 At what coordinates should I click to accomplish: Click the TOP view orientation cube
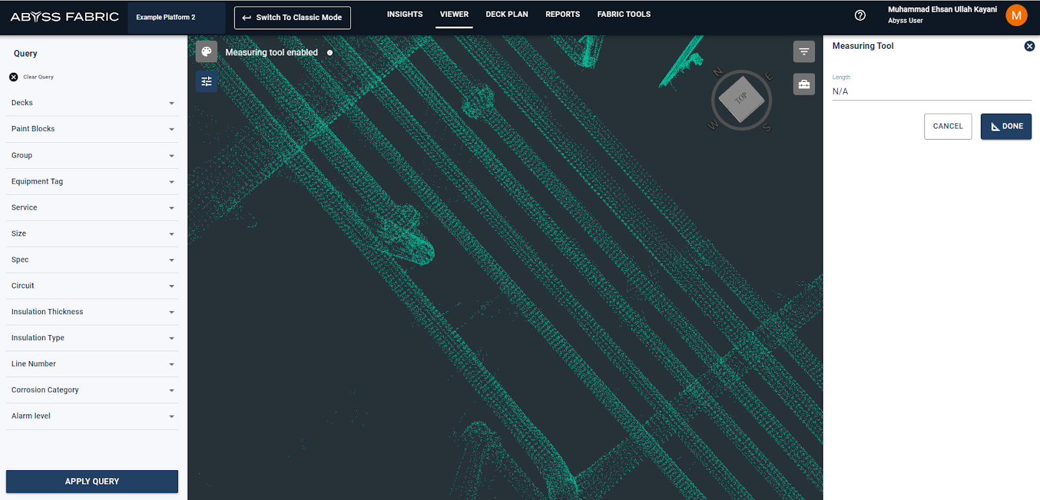tap(741, 99)
